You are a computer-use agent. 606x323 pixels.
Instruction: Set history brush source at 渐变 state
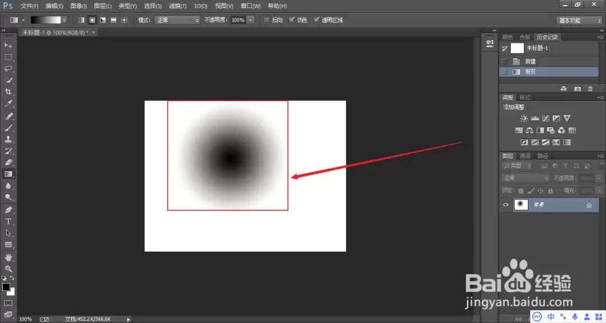(x=504, y=71)
